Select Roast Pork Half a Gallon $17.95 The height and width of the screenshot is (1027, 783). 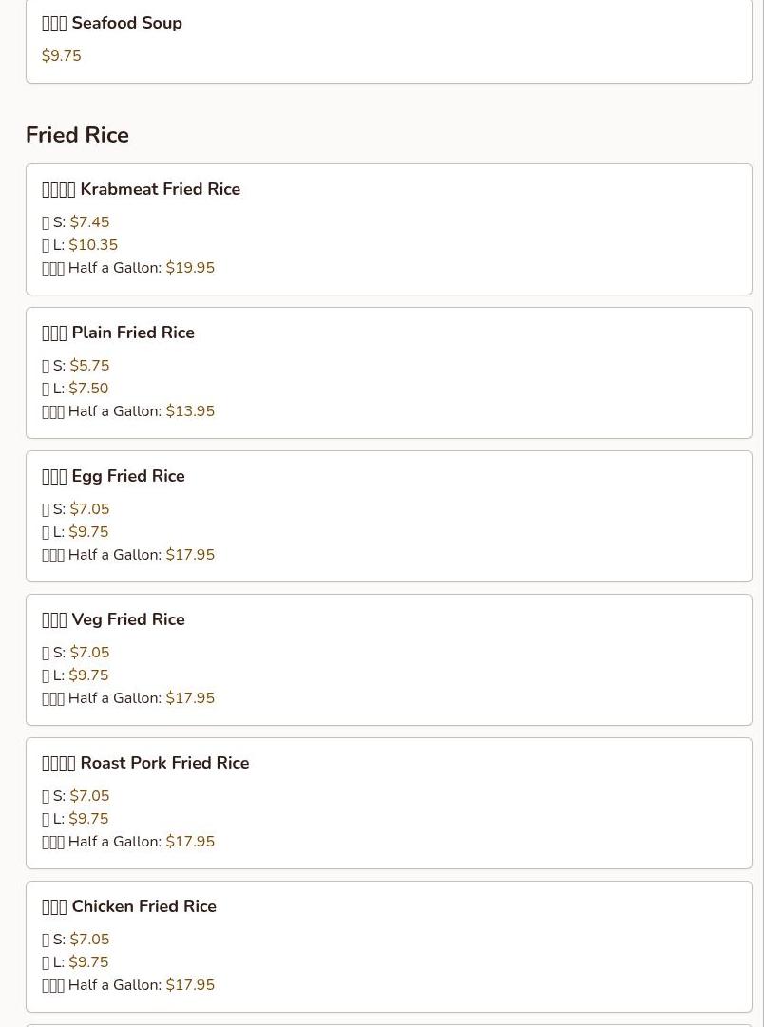pyautogui.click(x=190, y=842)
